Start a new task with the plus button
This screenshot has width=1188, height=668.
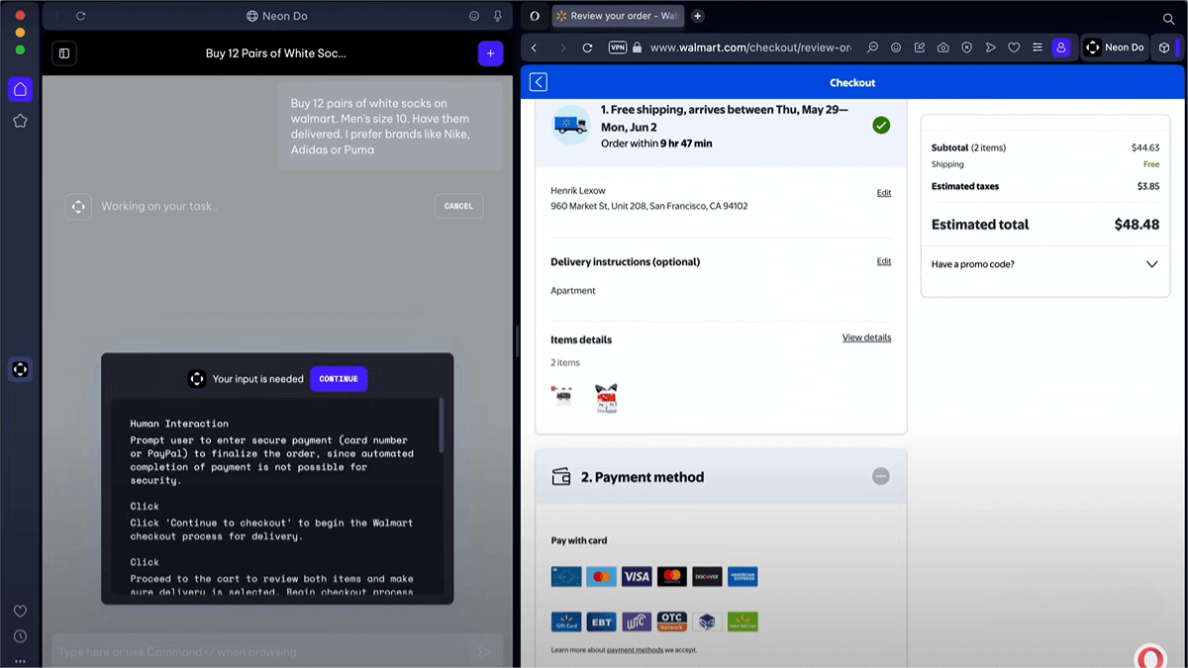(x=490, y=53)
